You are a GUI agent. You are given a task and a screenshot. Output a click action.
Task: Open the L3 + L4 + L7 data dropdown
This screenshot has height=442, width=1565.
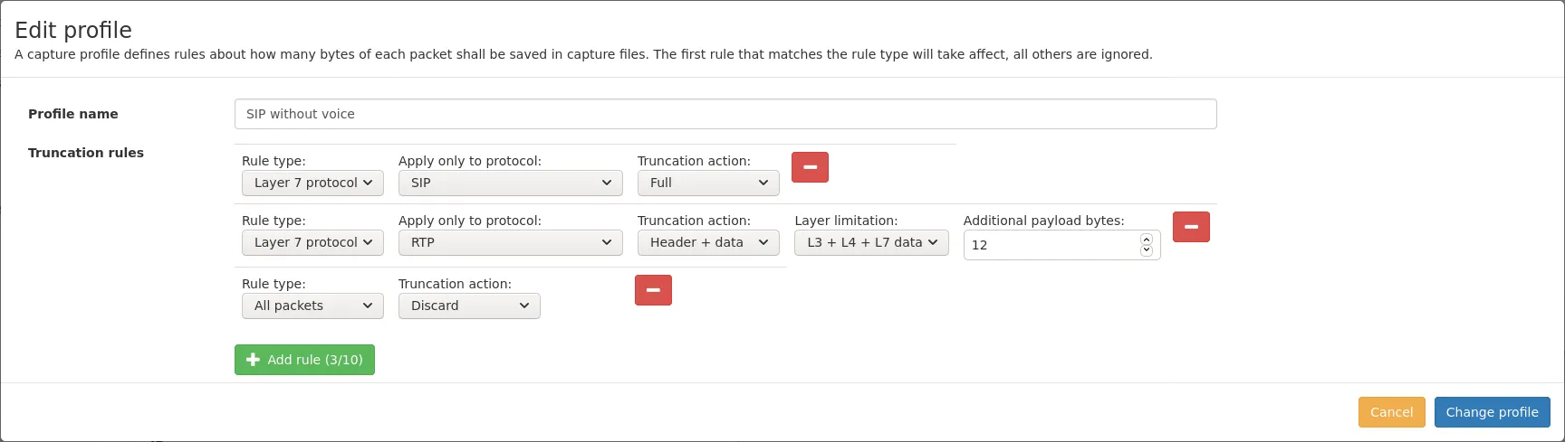click(871, 242)
